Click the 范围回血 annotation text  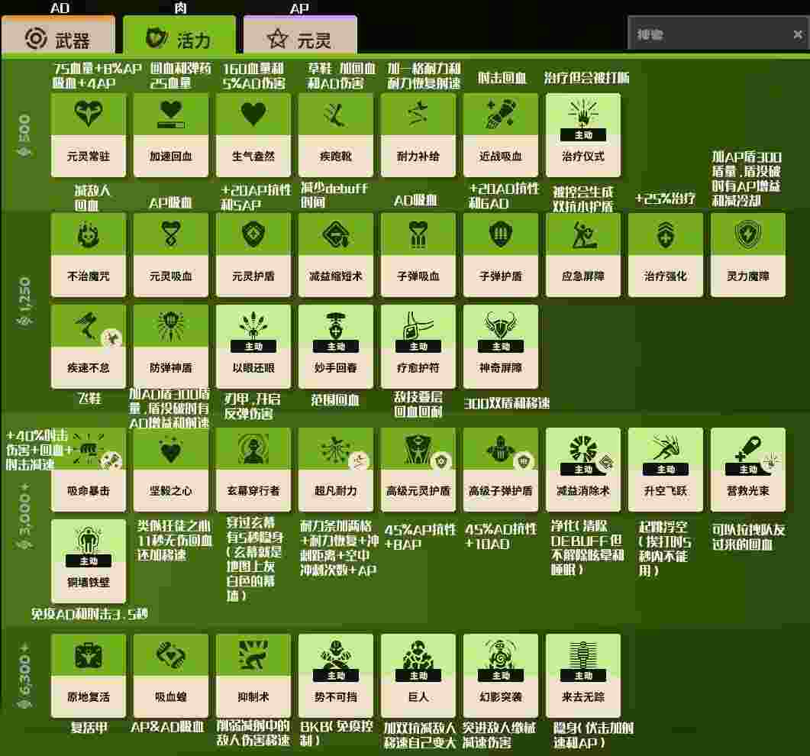coord(334,399)
